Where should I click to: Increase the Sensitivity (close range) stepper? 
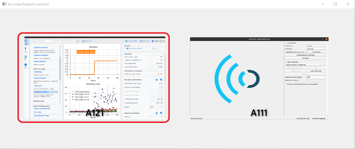pos(162,83)
